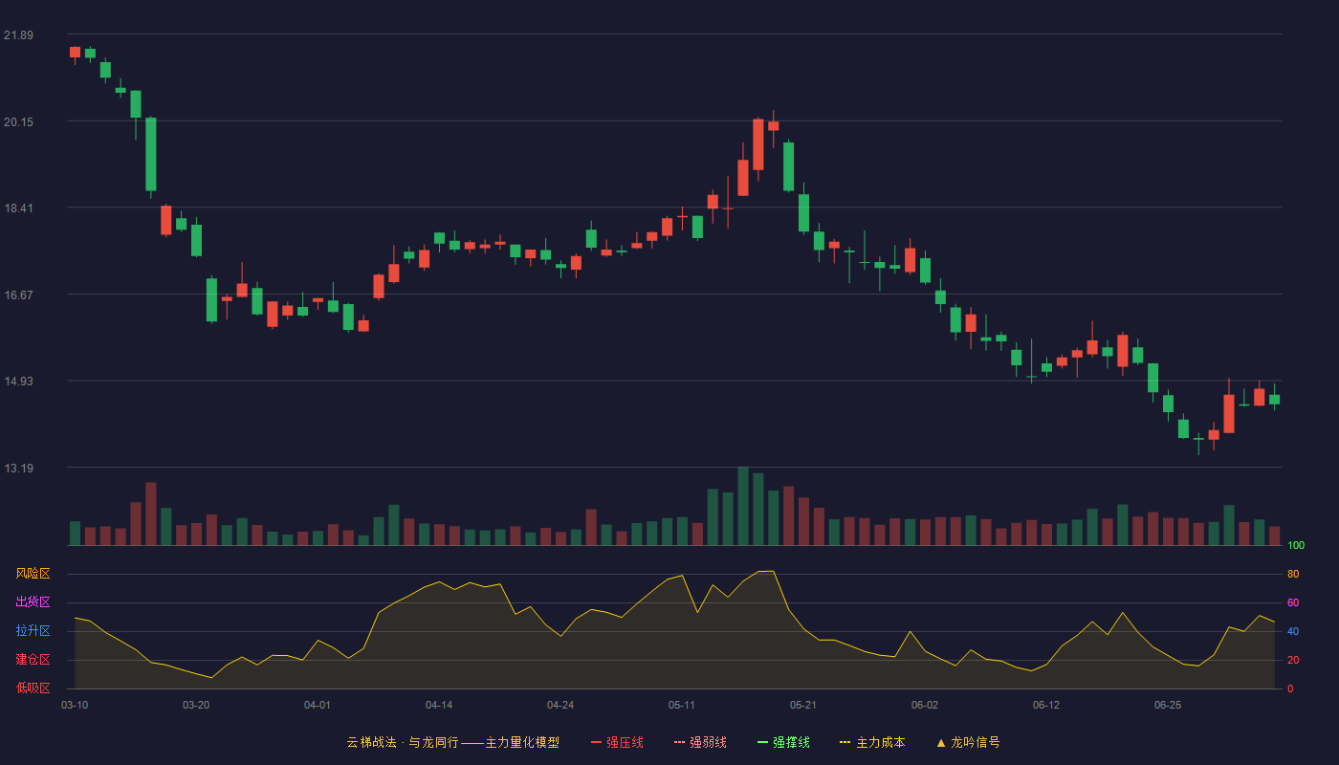Click the 建仓区 zone label
Screen dimensions: 1339x765
[x=33, y=660]
